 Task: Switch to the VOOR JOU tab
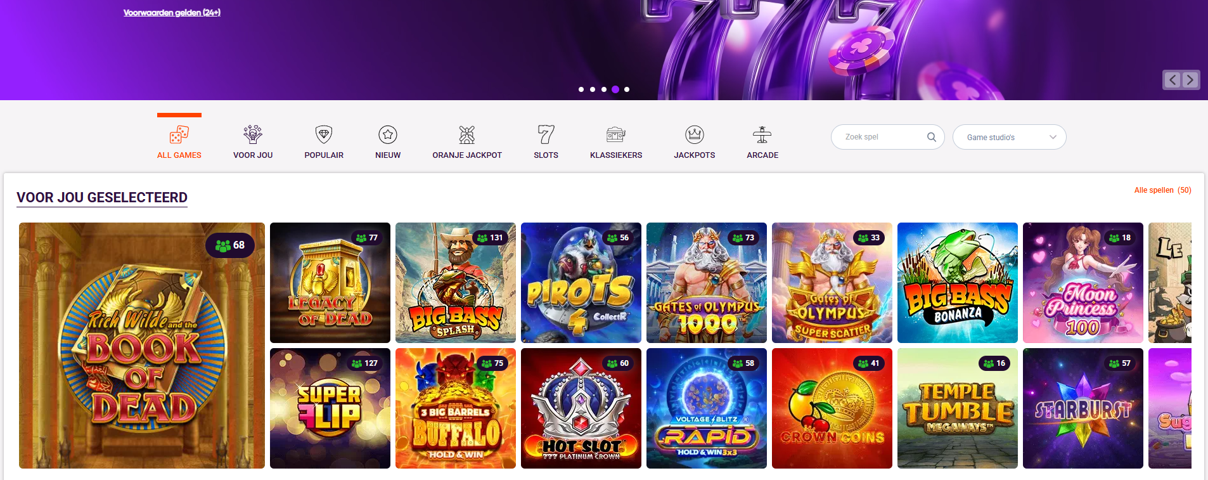click(x=253, y=155)
